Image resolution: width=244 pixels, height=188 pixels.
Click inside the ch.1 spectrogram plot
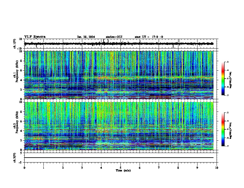(x=119, y=75)
